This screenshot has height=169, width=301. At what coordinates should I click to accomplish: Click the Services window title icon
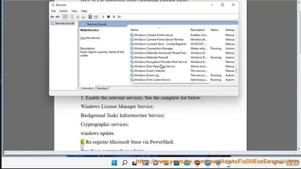pos(53,5)
